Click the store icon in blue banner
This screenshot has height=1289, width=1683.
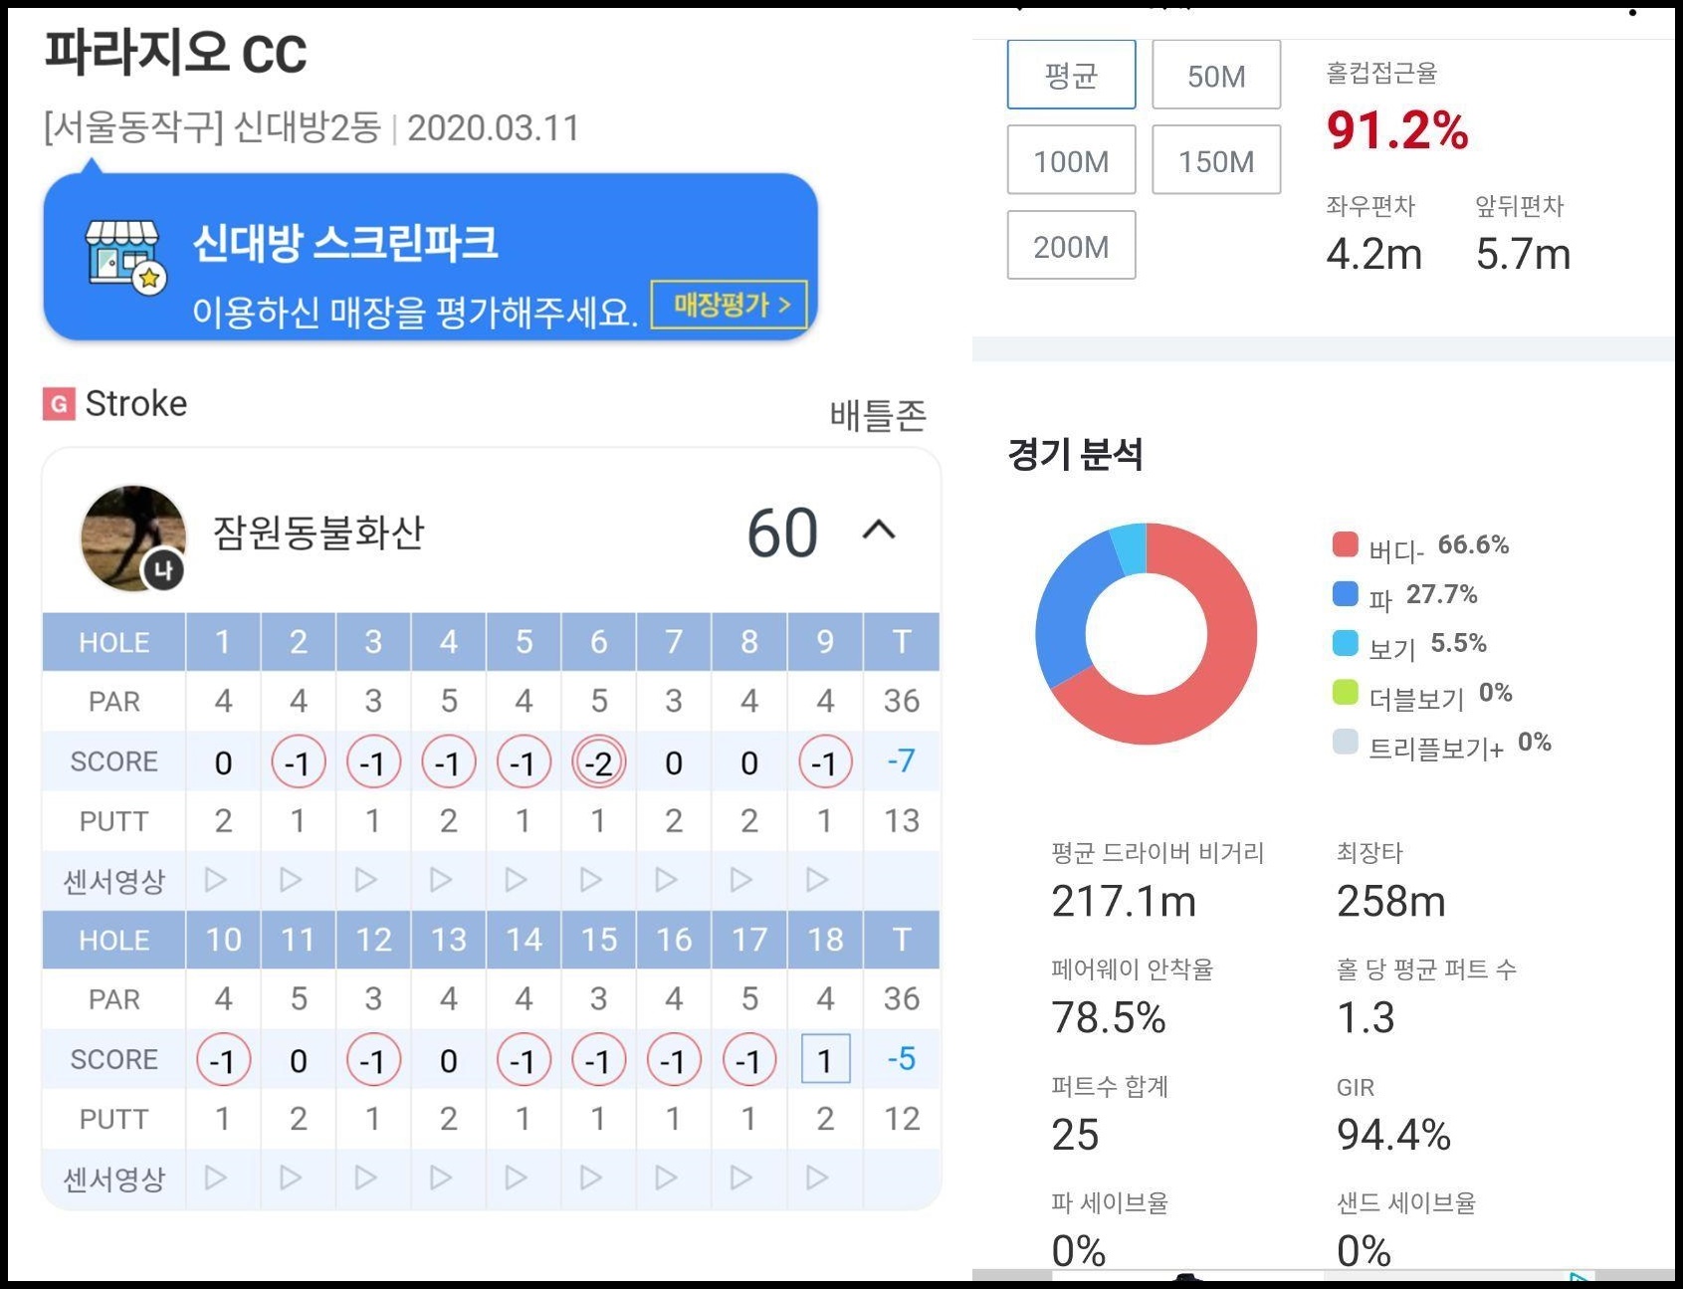click(124, 256)
